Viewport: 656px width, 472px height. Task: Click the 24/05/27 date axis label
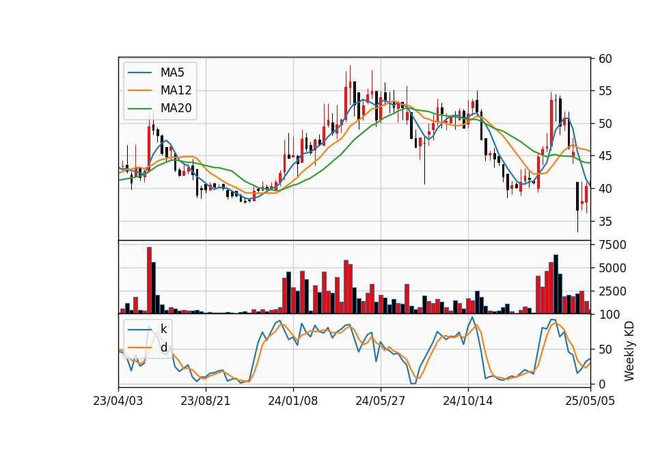pyautogui.click(x=381, y=401)
